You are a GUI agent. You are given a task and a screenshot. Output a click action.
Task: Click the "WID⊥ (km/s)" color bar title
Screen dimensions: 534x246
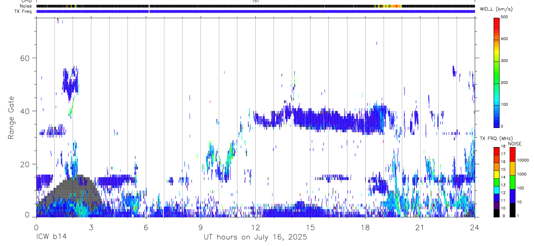[x=496, y=9]
